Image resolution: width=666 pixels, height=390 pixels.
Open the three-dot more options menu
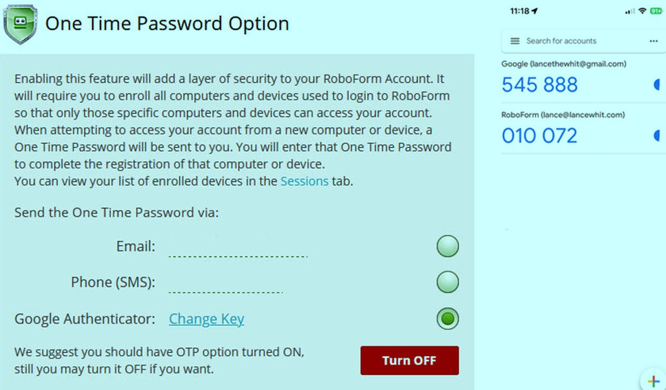pyautogui.click(x=653, y=41)
